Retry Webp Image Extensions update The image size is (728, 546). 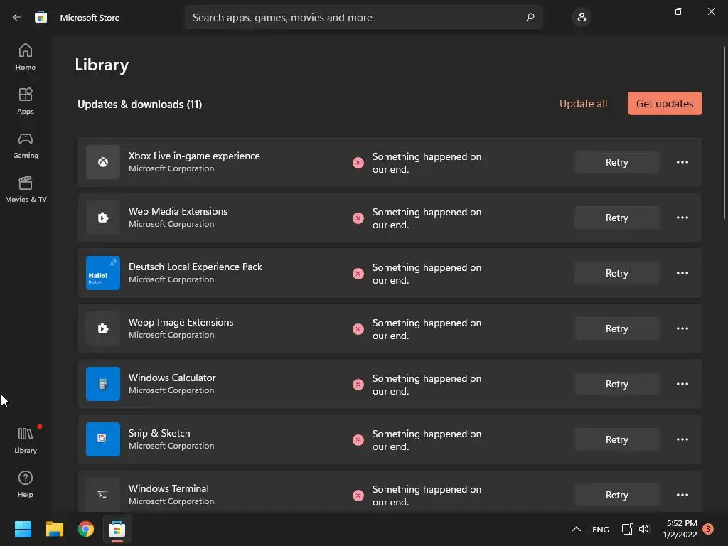coord(616,328)
